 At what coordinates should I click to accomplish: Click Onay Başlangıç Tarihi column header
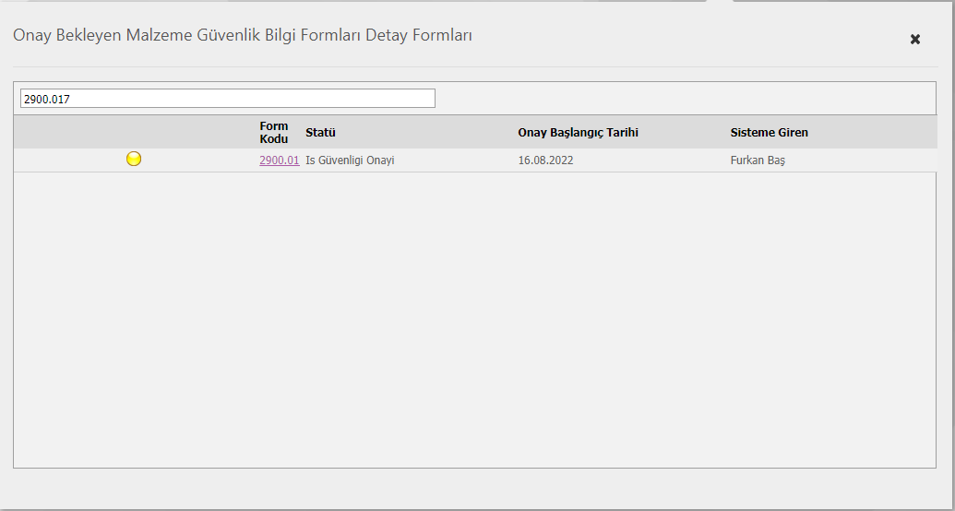click(x=578, y=132)
